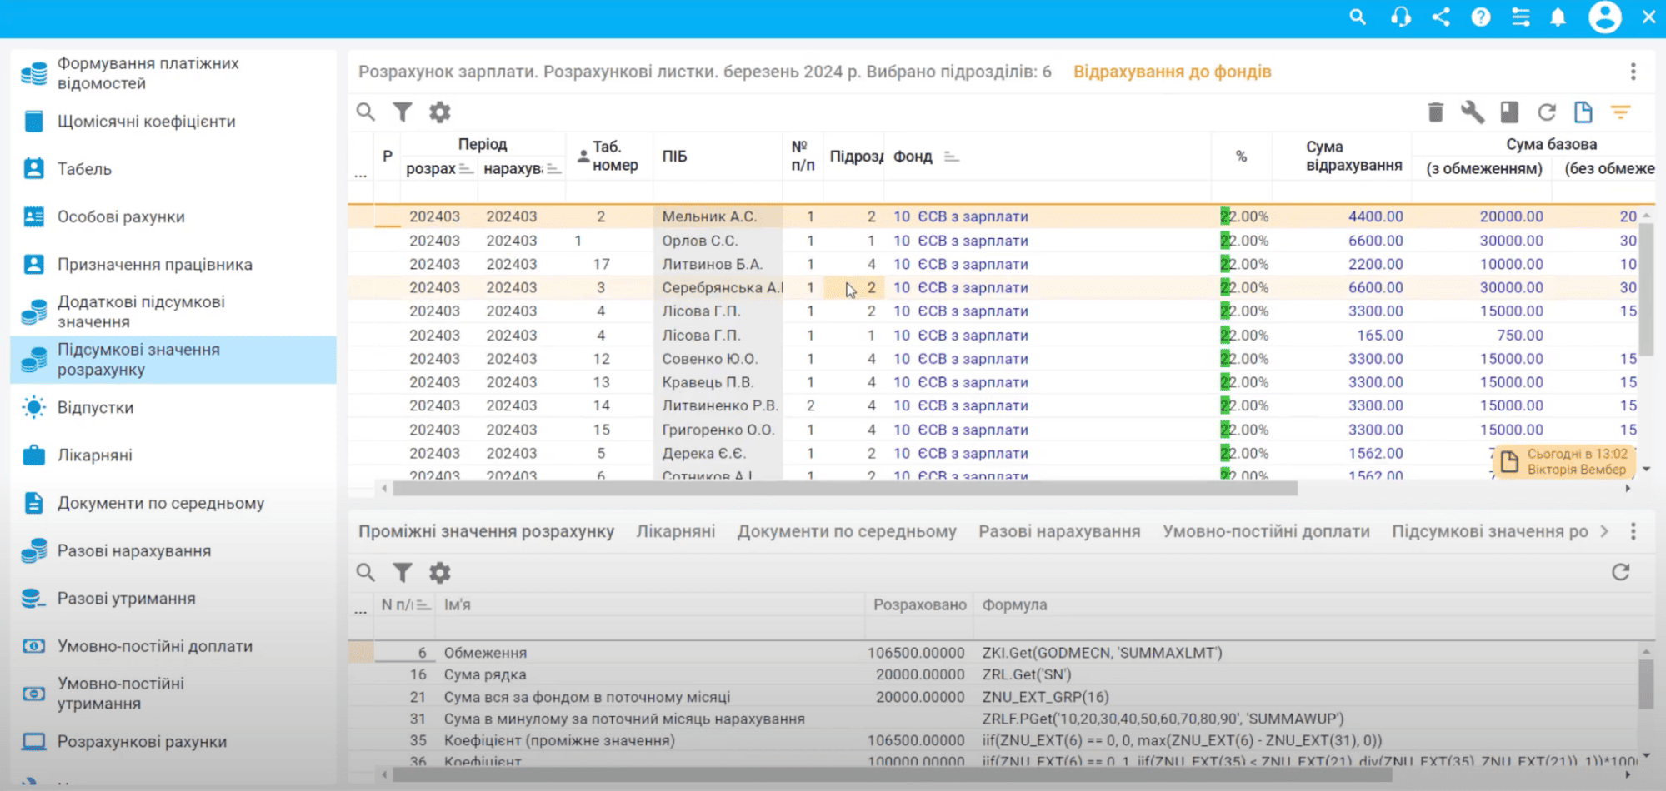Open Щомісячні коефіцієнти in sidebar
The width and height of the screenshot is (1666, 791).
pyautogui.click(x=173, y=122)
